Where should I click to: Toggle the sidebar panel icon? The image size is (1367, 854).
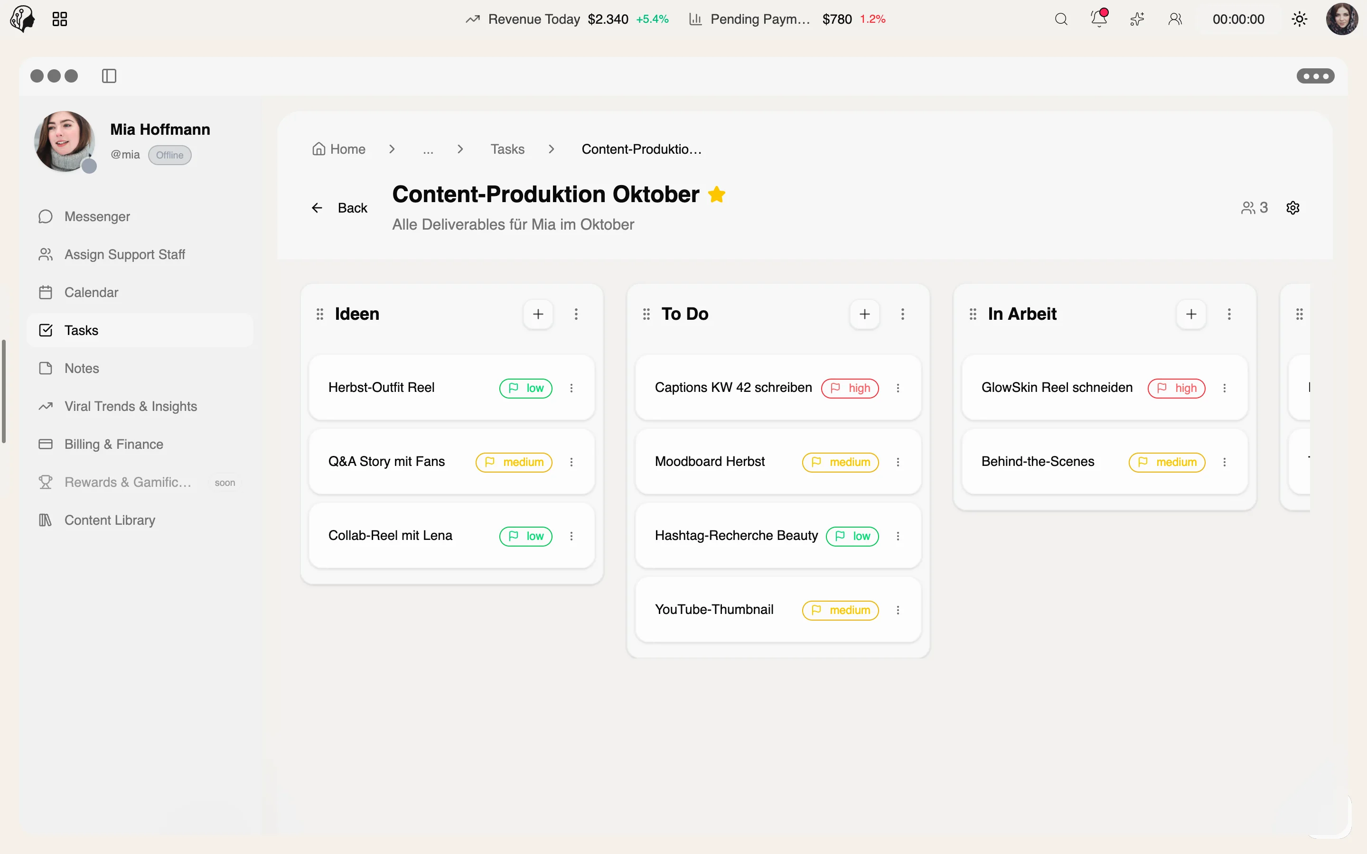click(x=109, y=76)
